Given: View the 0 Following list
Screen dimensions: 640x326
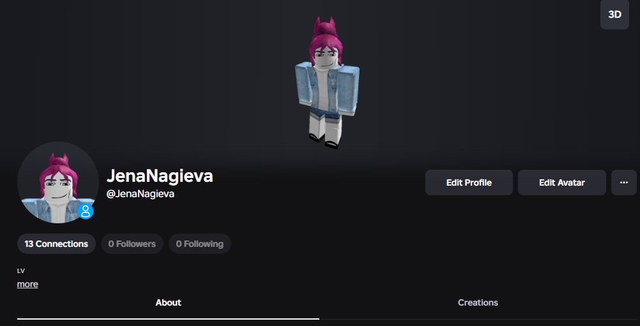Looking at the screenshot, I should pos(199,244).
